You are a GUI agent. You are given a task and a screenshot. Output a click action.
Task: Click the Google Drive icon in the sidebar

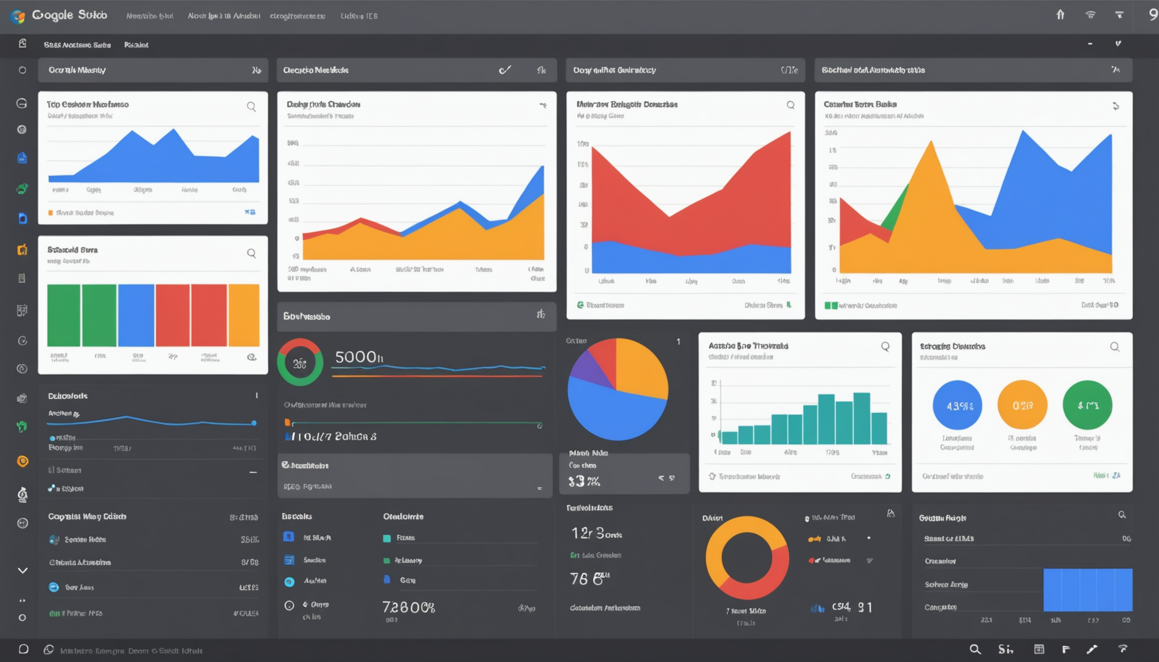[x=22, y=218]
